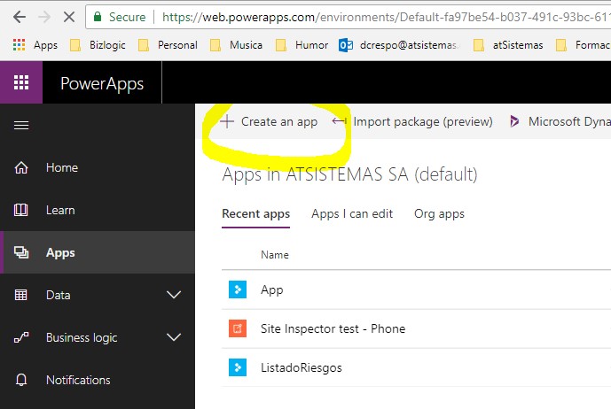Click Import package (preview) button
611x409 pixels.
413,122
